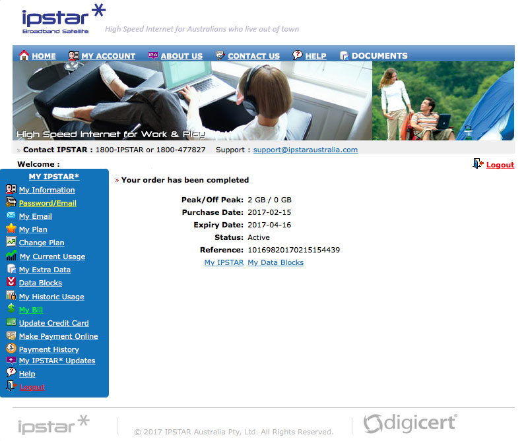This screenshot has width=526, height=441.
Task: Click the purchase date value 2017-02-15
Action: (269, 212)
